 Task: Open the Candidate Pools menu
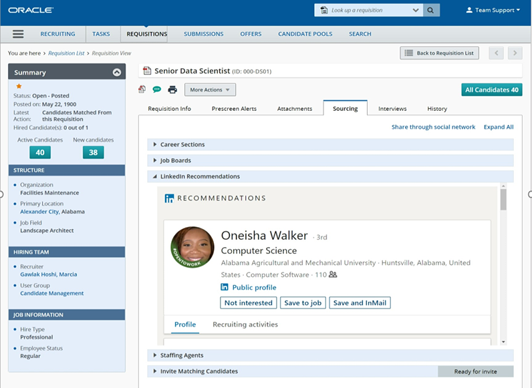click(305, 34)
